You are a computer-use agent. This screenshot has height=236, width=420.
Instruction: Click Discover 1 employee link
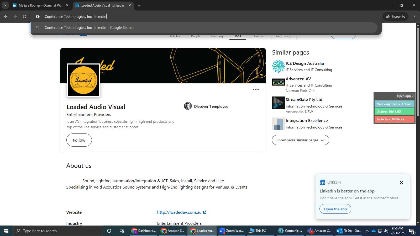pyautogui.click(x=211, y=106)
